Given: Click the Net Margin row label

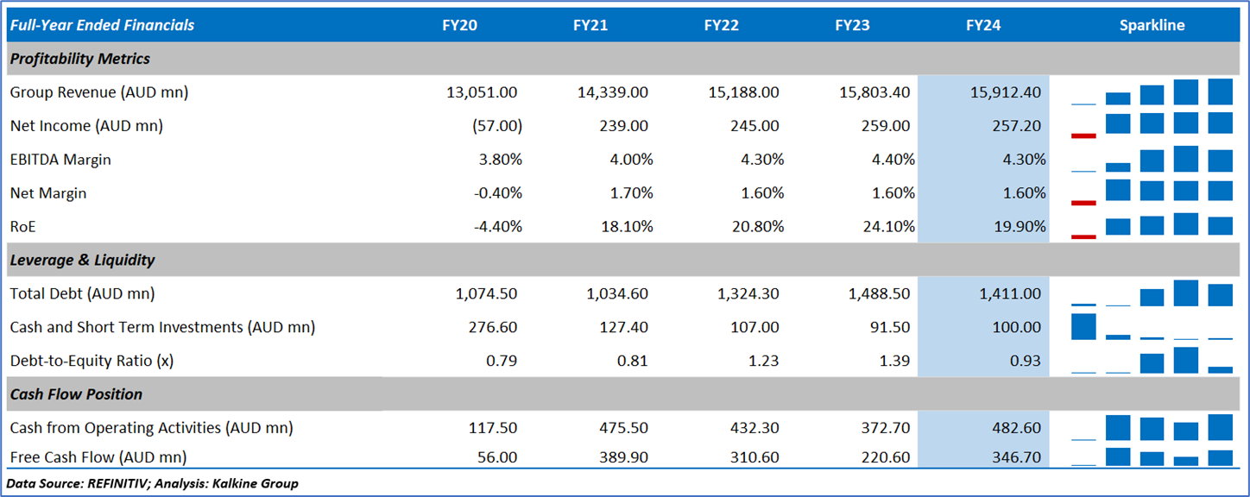Looking at the screenshot, I should (48, 193).
